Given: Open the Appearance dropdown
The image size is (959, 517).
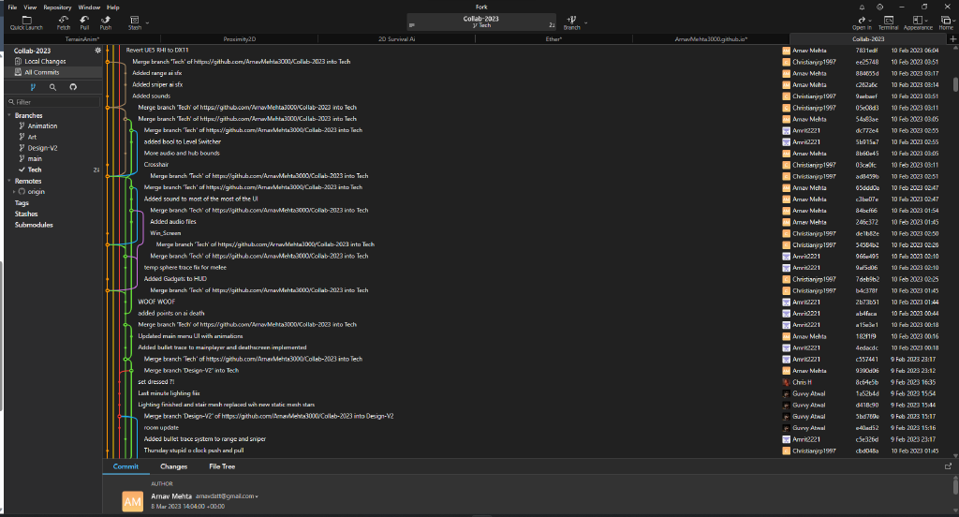Looking at the screenshot, I should pyautogui.click(x=919, y=22).
